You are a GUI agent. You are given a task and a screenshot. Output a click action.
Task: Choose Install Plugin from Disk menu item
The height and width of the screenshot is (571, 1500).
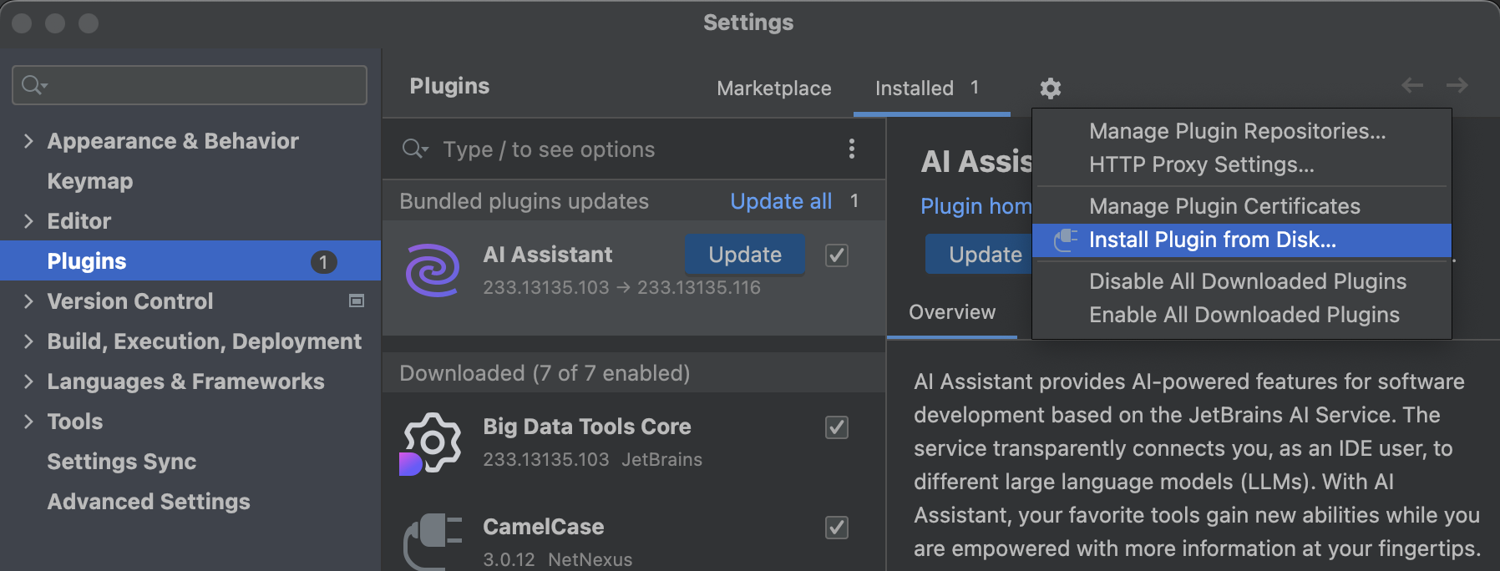tap(1212, 240)
